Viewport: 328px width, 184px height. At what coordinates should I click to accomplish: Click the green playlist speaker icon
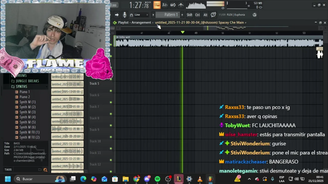[x=115, y=22]
